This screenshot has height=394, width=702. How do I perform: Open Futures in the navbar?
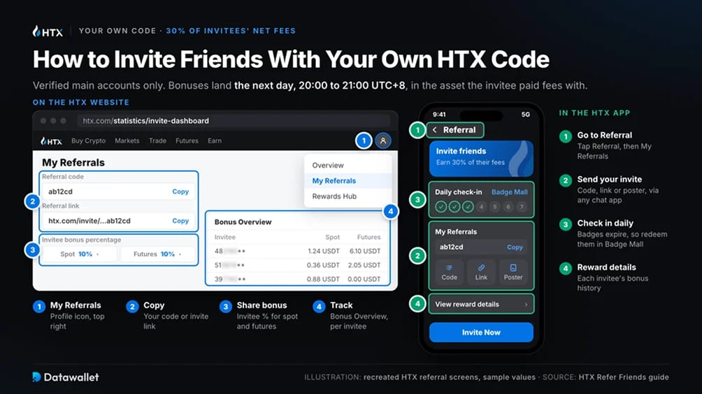[x=187, y=140]
